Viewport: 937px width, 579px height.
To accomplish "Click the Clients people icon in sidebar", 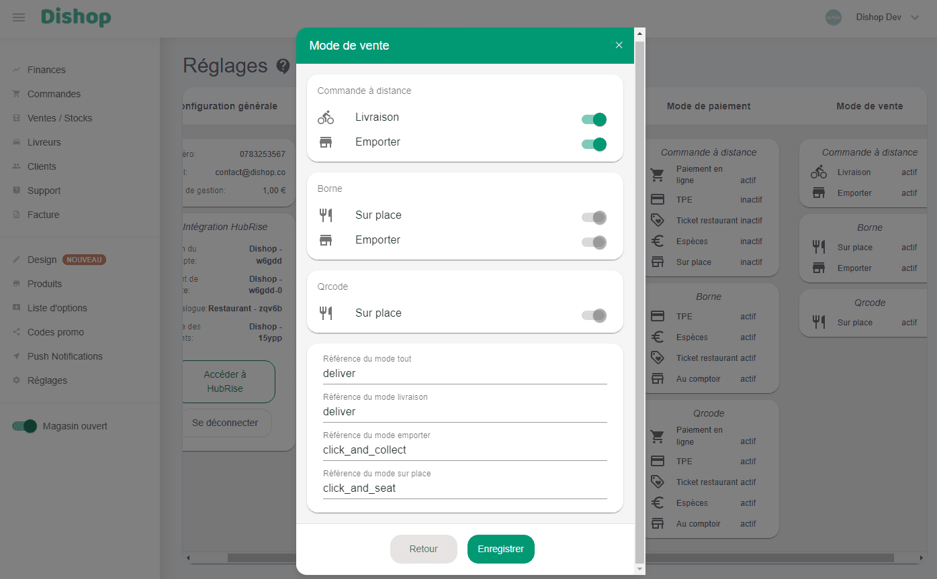I will click(16, 166).
